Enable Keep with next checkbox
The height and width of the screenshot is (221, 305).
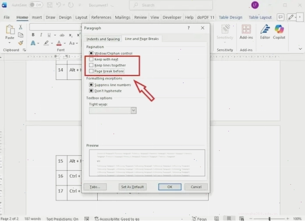[91, 59]
